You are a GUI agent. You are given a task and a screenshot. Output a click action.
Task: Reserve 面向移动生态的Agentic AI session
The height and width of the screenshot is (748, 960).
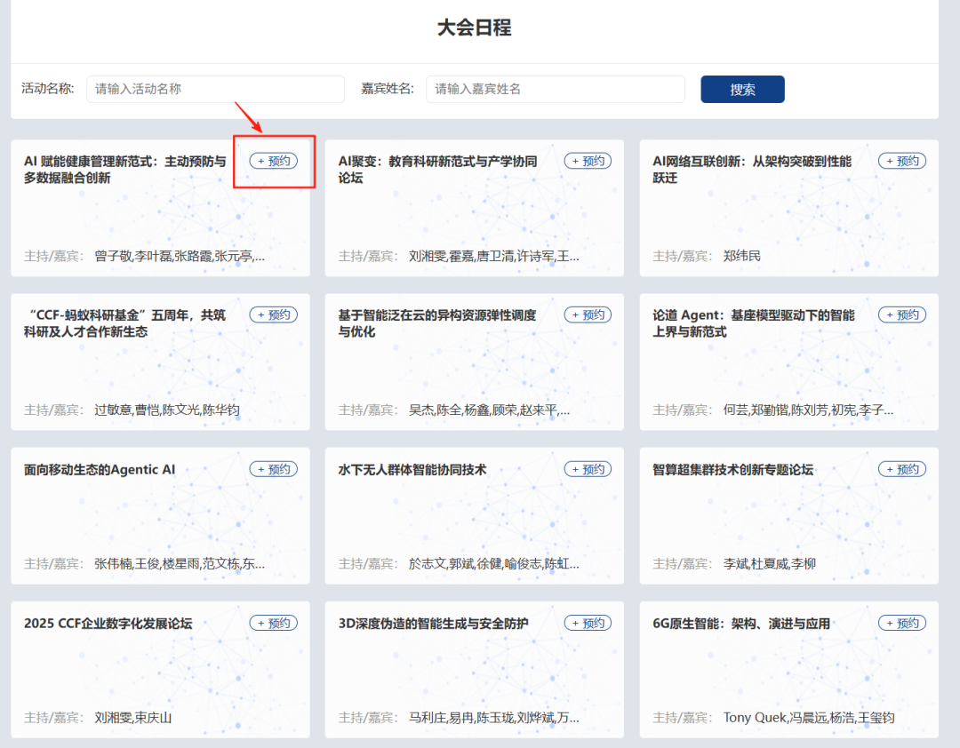[x=273, y=469]
